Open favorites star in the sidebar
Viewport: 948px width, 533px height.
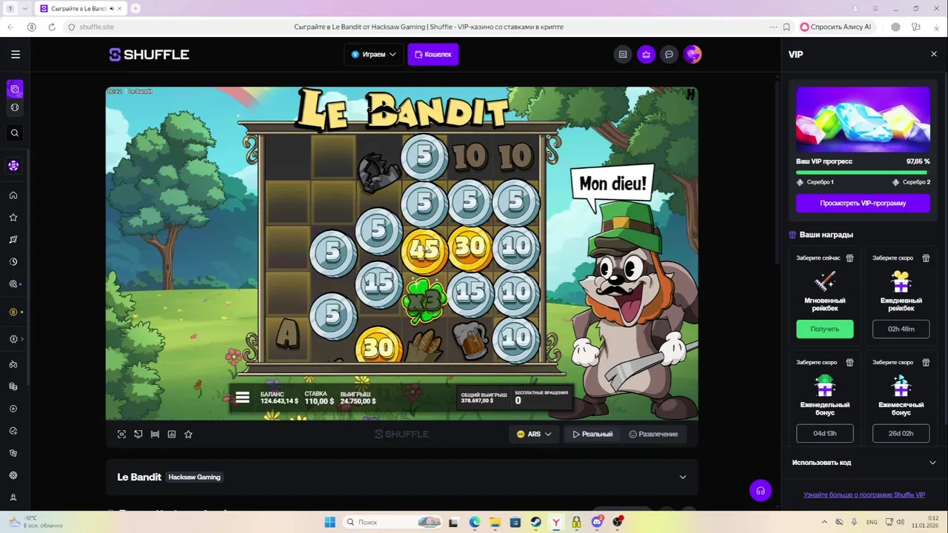click(13, 218)
